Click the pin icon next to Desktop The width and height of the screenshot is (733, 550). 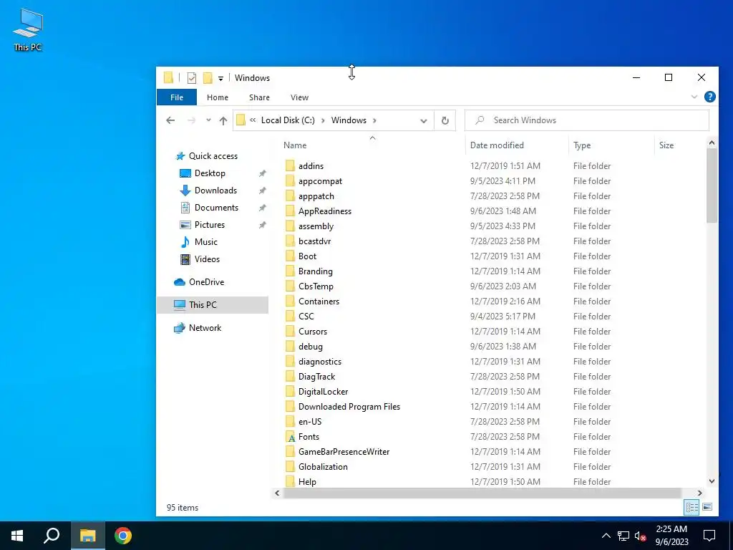[x=262, y=173]
